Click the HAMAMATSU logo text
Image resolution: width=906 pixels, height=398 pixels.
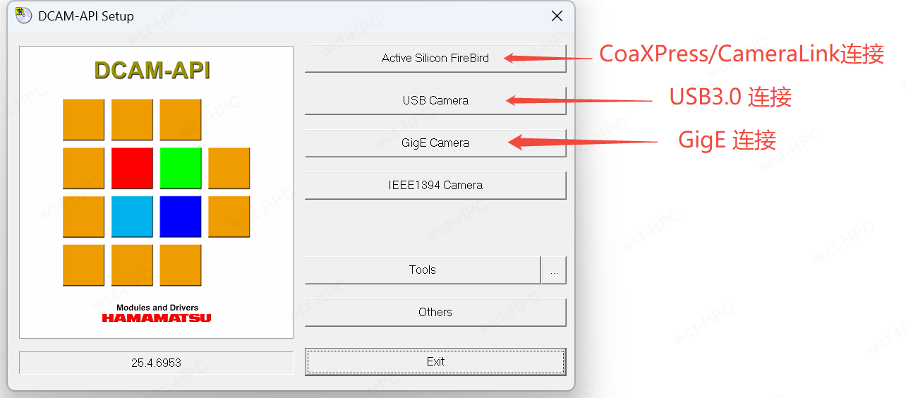[157, 318]
